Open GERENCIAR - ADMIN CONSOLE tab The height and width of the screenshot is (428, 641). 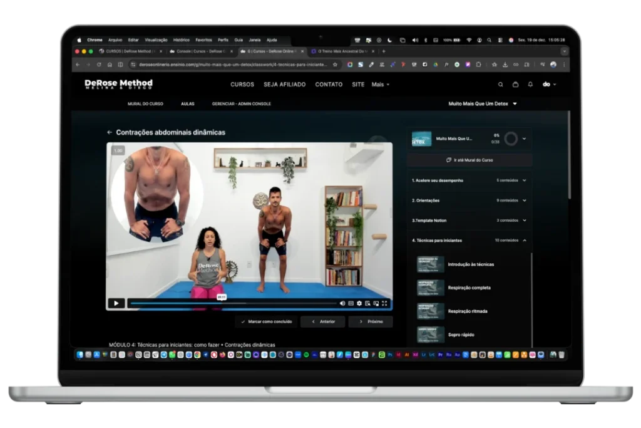coord(241,104)
